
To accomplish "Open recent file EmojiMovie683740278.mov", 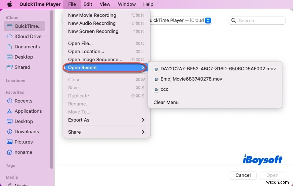I will click(x=215, y=79).
